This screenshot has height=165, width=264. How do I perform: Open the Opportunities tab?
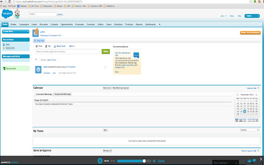coord(67,24)
